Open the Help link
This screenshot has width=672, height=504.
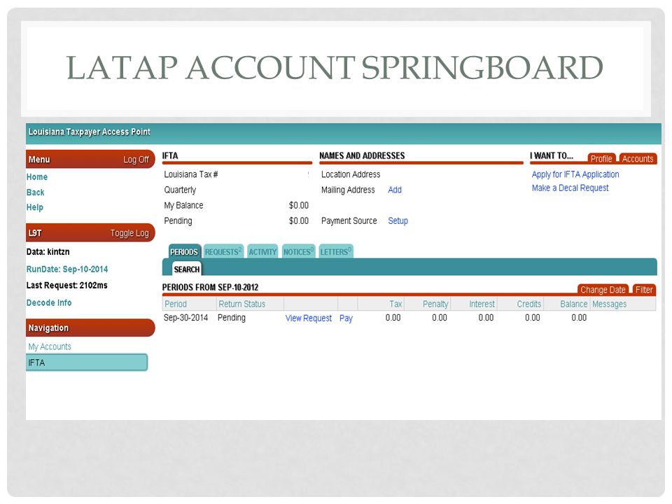35,207
